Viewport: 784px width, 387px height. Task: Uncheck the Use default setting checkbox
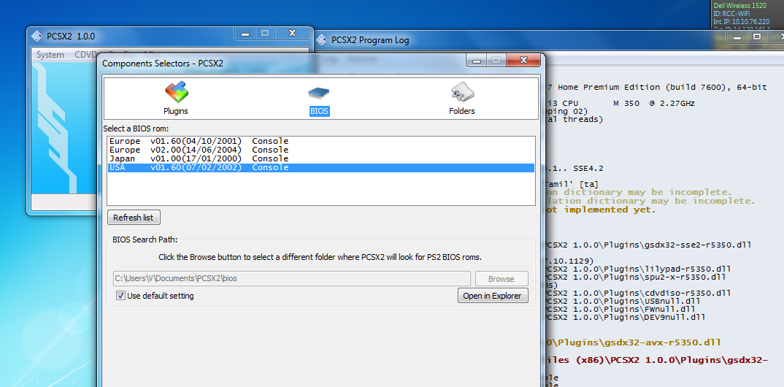point(120,296)
